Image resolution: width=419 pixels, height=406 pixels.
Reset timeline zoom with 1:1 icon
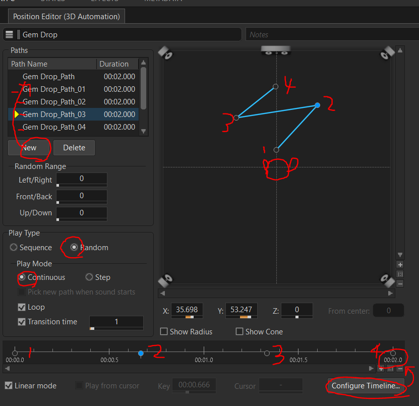click(x=390, y=369)
